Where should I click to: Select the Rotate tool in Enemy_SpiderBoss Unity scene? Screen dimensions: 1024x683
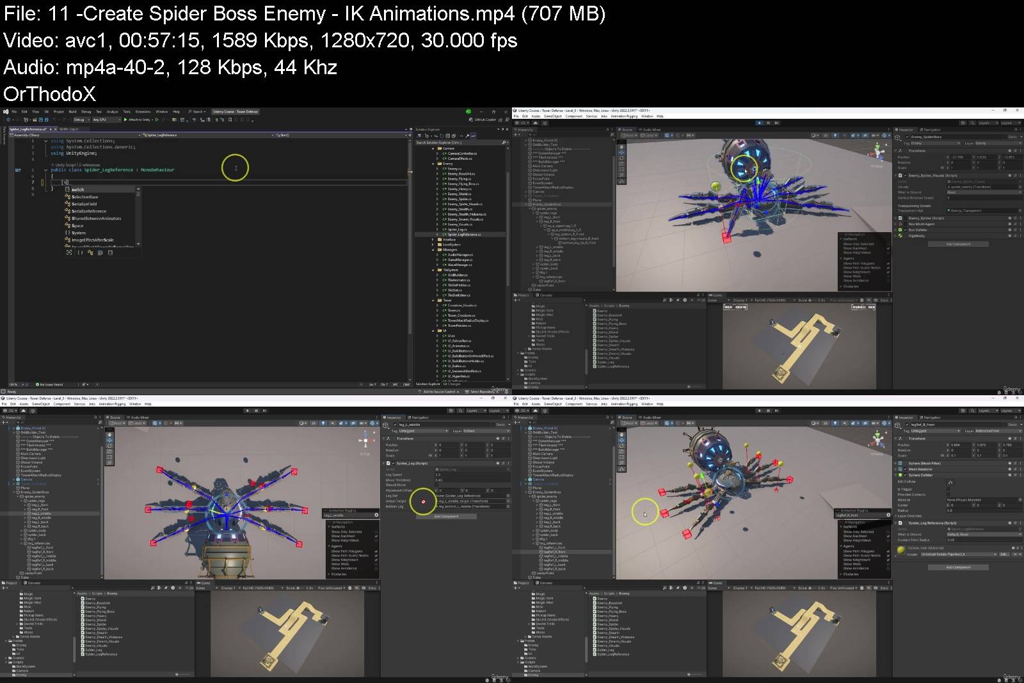click(x=621, y=158)
